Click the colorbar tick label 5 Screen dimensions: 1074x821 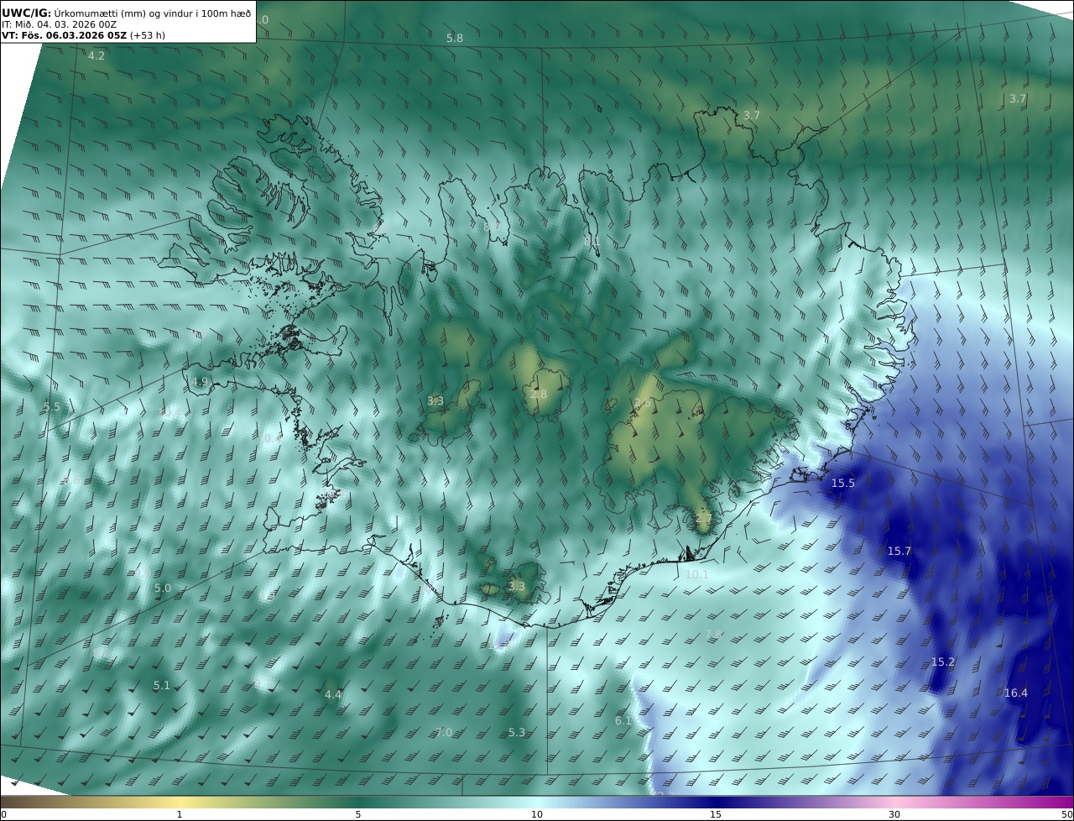358,814
